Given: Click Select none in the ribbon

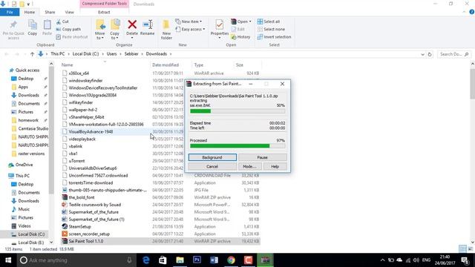Looking at the screenshot, I should pos(271,30).
